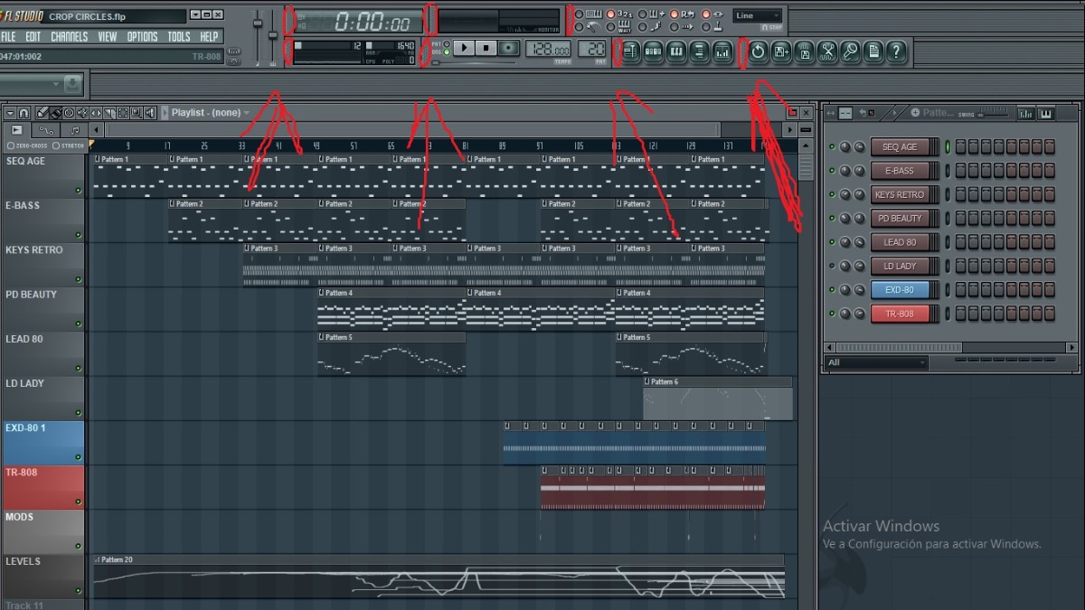The height and width of the screenshot is (610, 1085).
Task: Select the Playback speaker tool in Playlist
Action: pos(150,113)
